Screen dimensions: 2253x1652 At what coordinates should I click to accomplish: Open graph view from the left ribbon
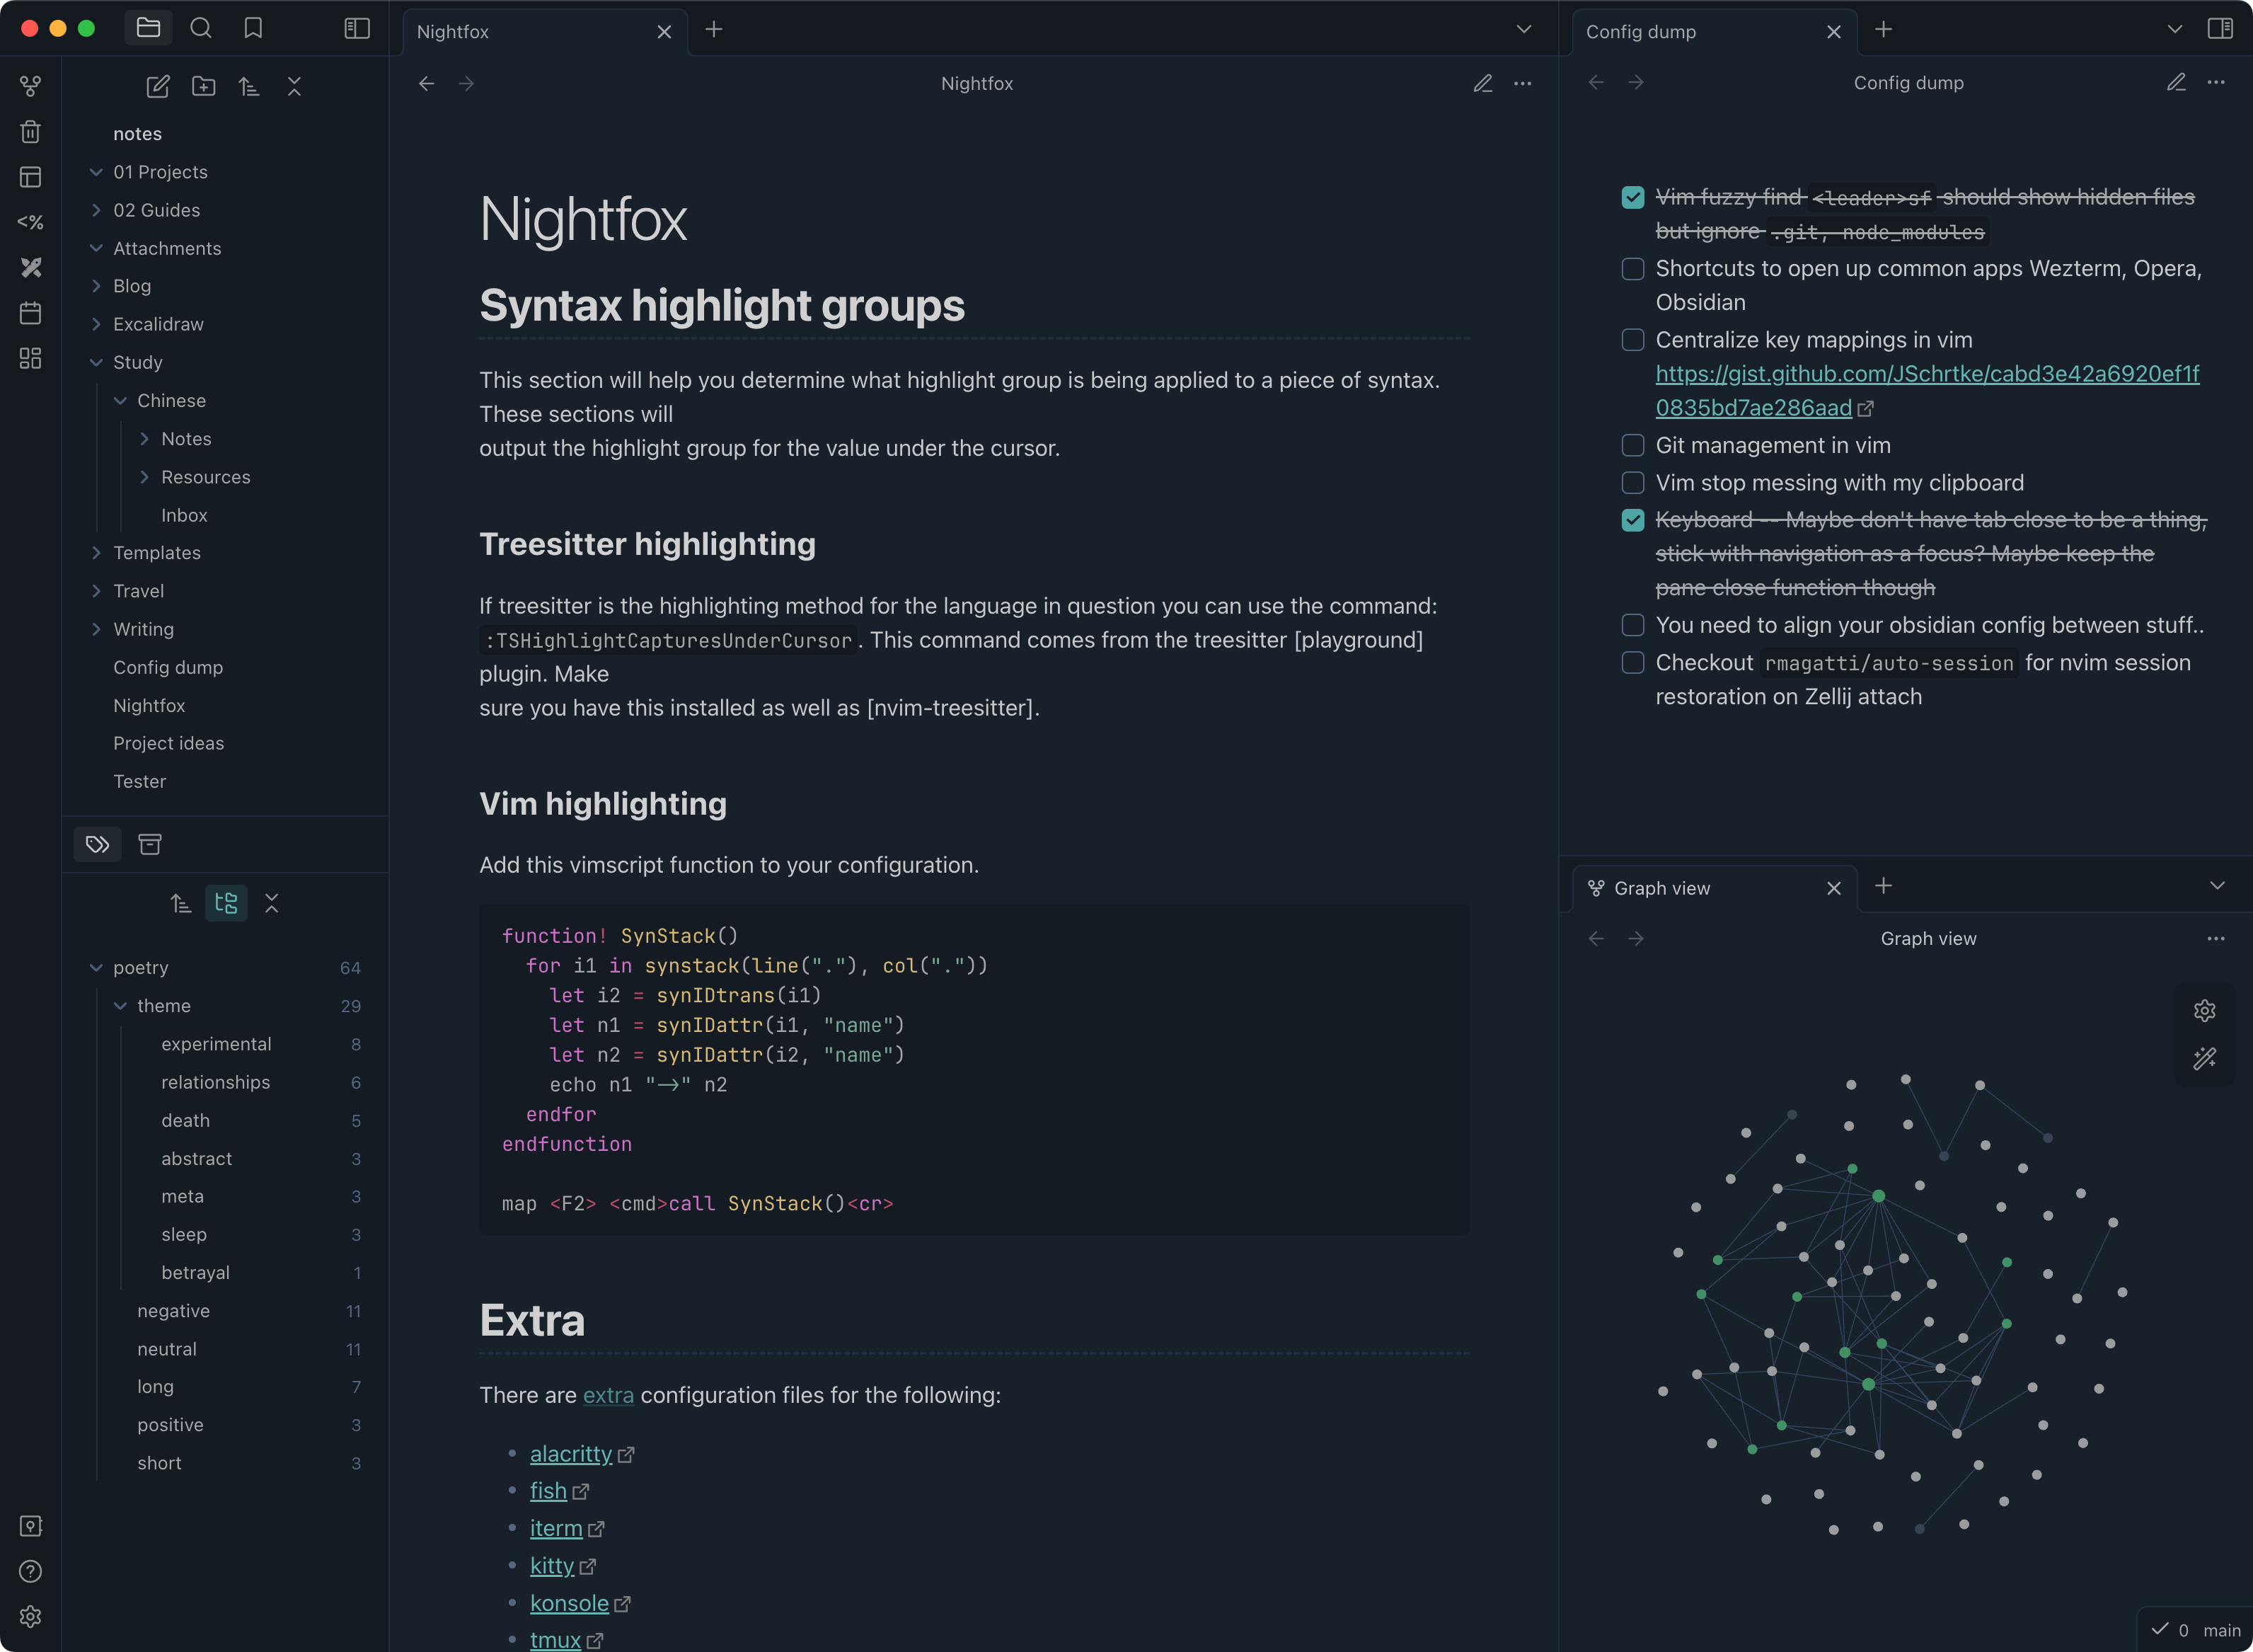coord(31,87)
